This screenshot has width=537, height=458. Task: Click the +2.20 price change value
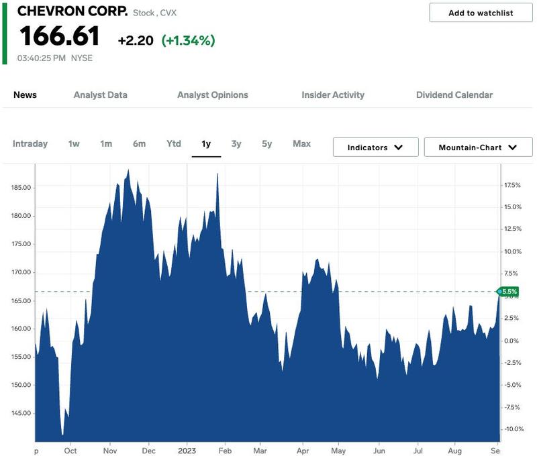[136, 40]
